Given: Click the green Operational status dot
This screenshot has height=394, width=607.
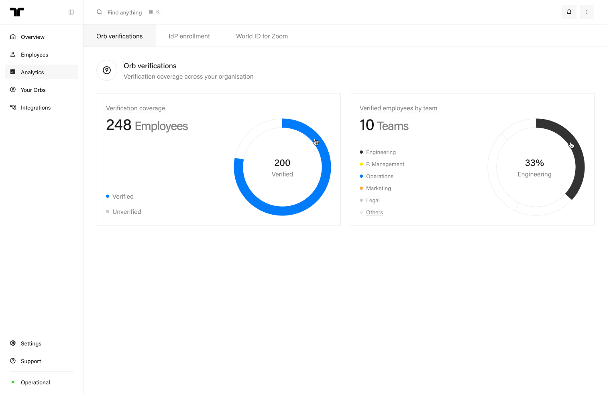Looking at the screenshot, I should [x=13, y=382].
